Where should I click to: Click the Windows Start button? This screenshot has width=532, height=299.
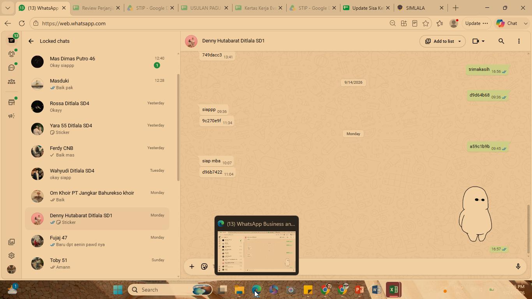tap(118, 290)
